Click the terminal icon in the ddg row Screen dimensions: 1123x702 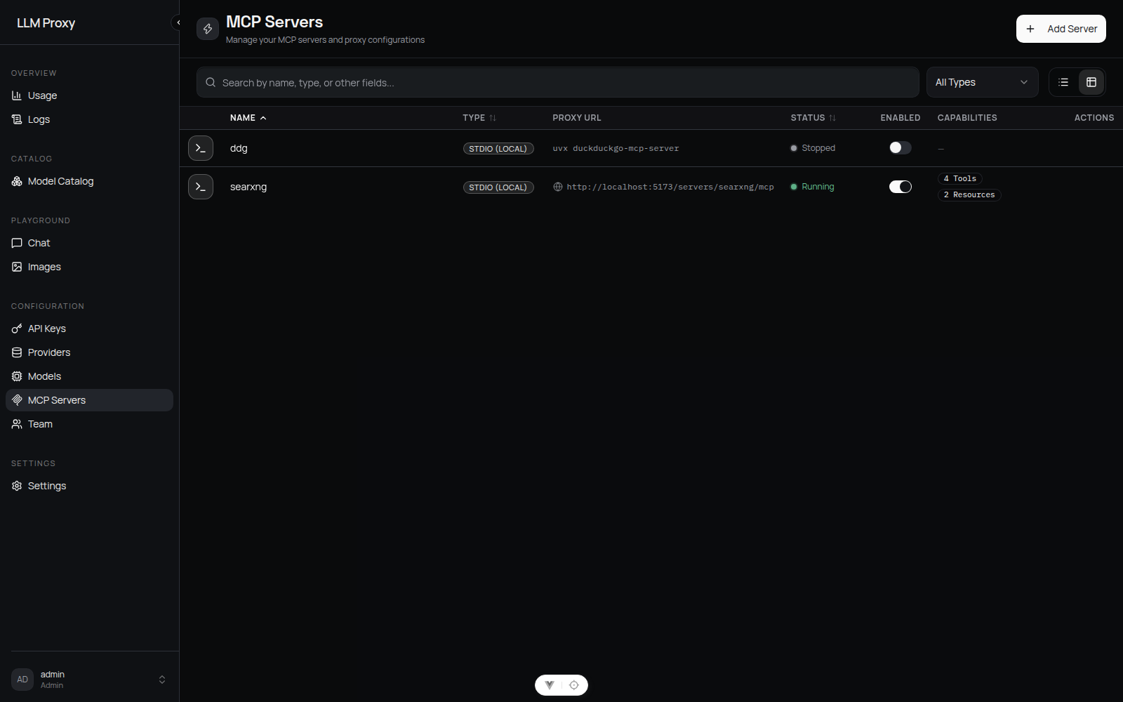pos(201,148)
